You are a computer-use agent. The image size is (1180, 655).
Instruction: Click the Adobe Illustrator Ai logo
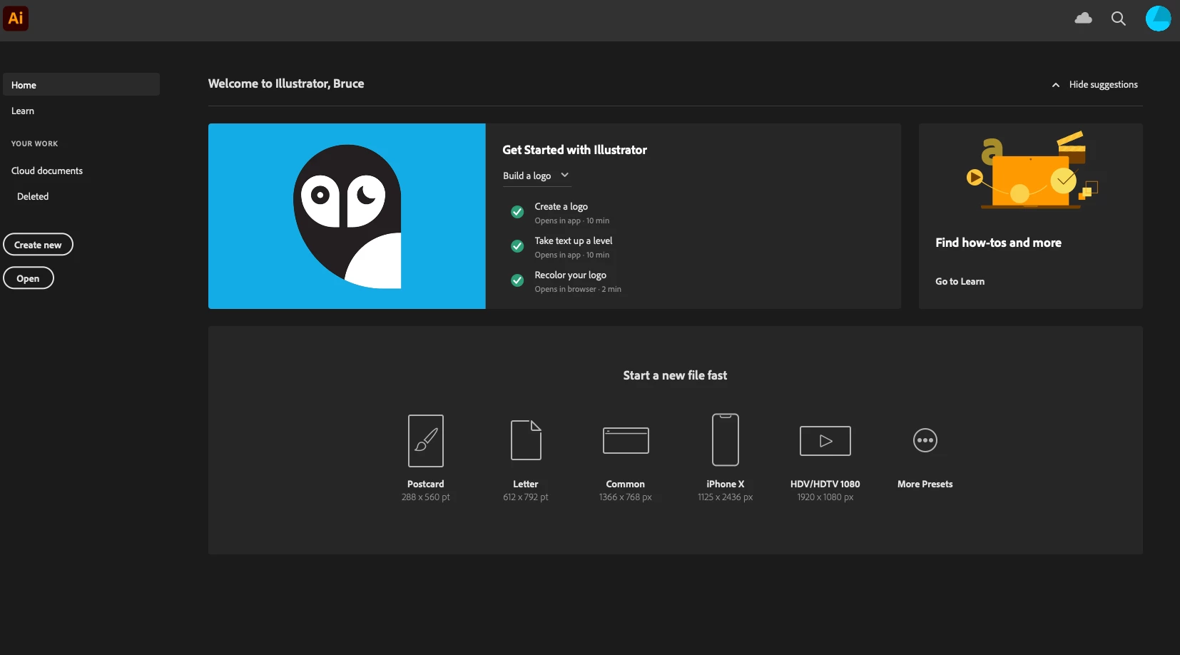(16, 19)
